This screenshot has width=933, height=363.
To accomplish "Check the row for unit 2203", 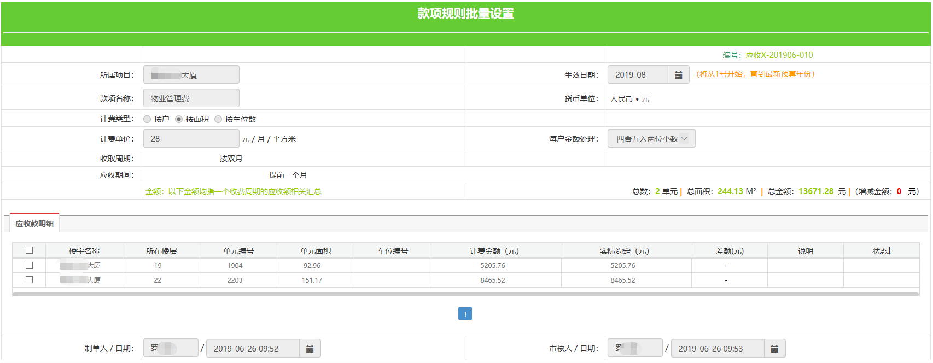I will [x=30, y=279].
